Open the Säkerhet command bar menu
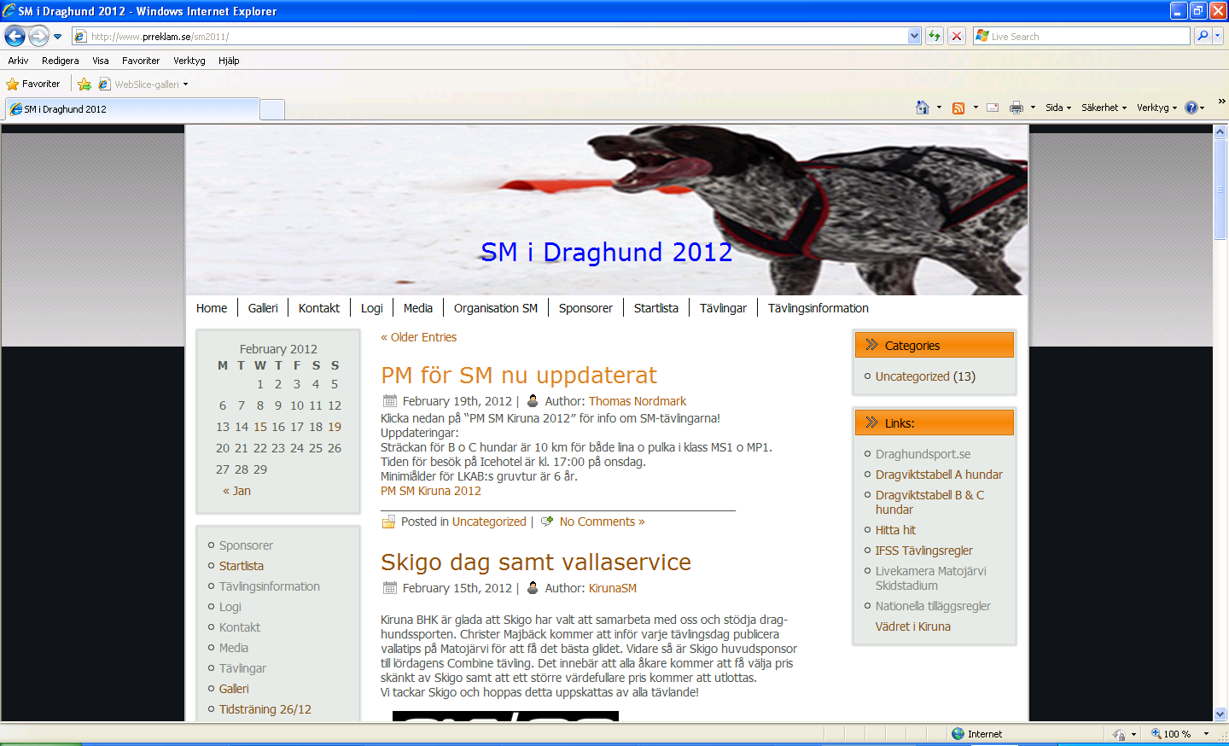 click(1104, 108)
